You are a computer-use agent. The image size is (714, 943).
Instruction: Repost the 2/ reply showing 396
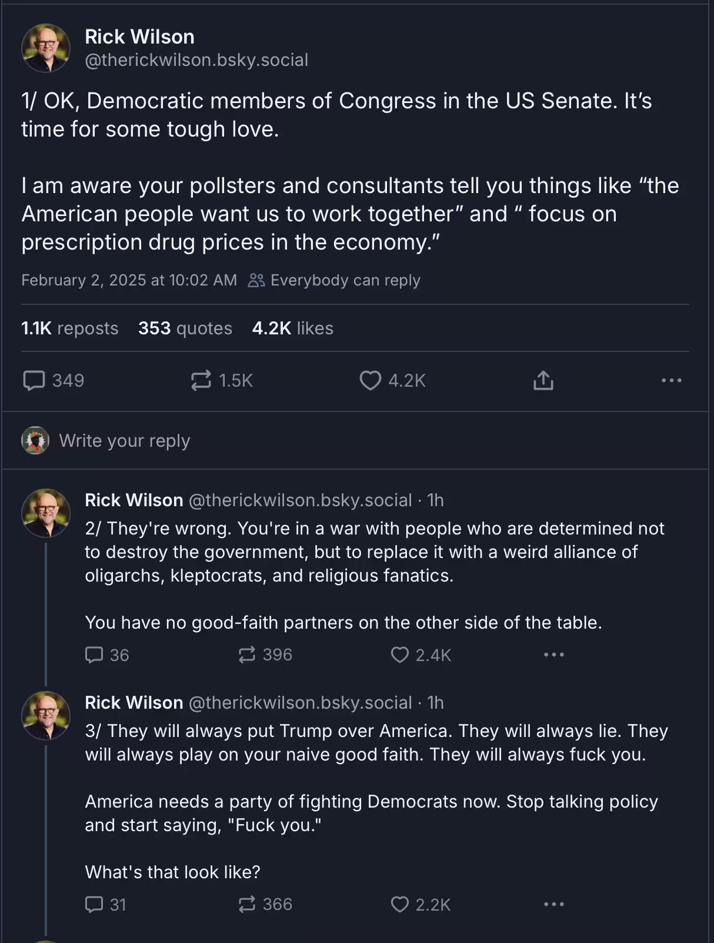point(247,655)
